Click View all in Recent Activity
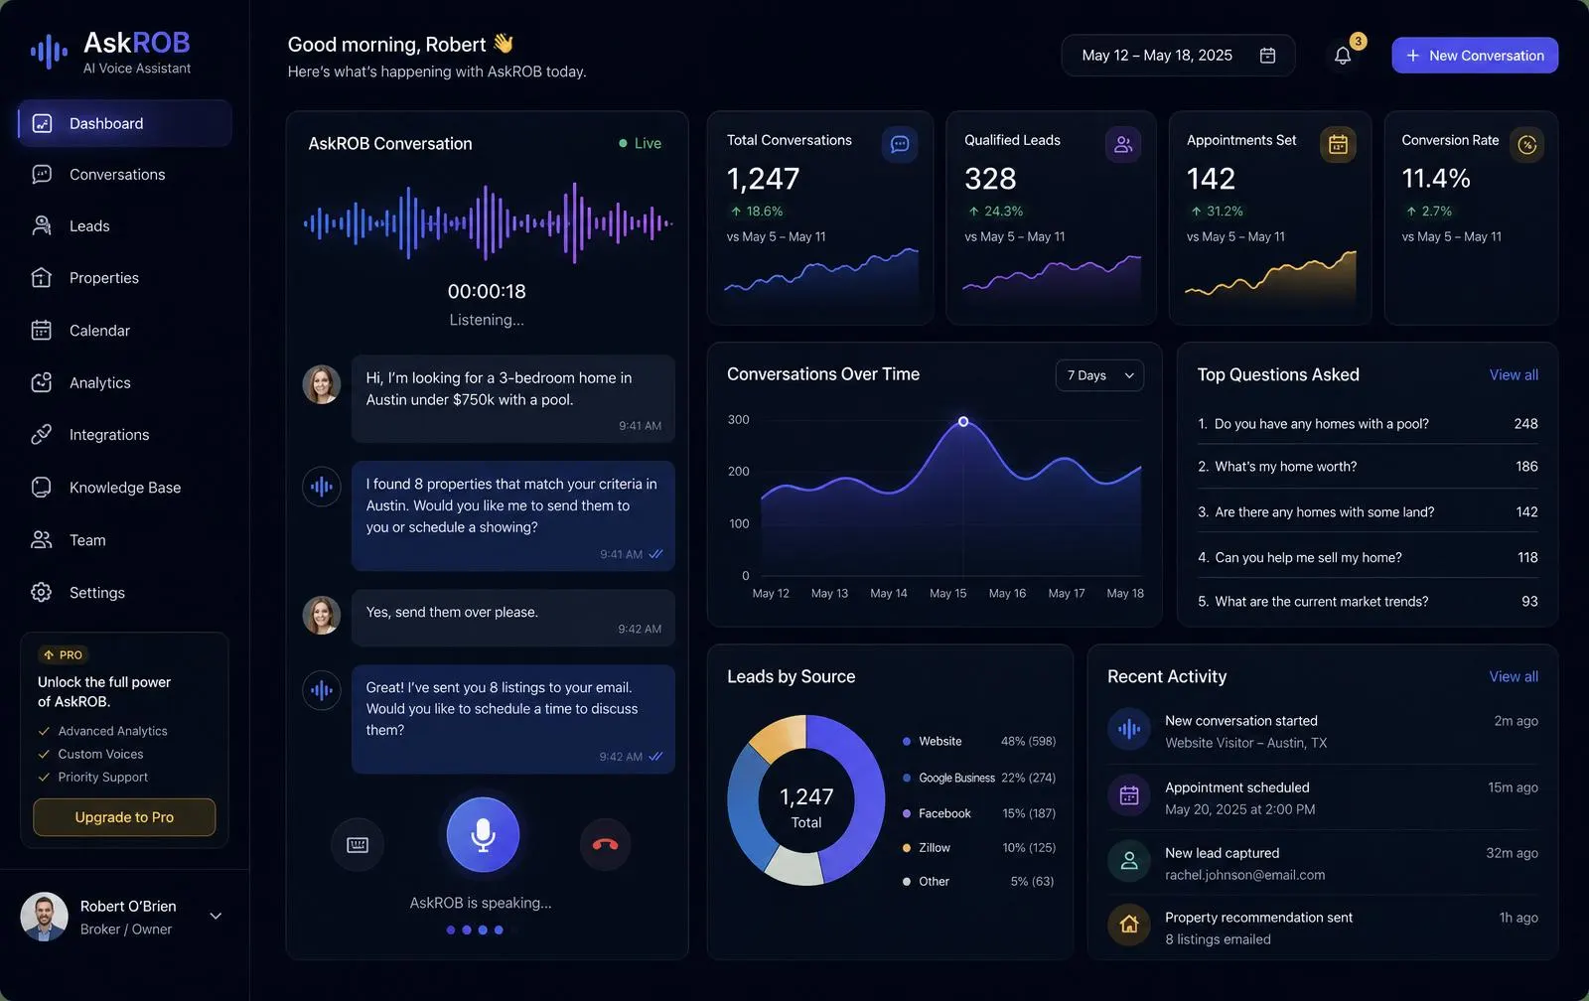Screen dimensions: 1589x1001 pos(1514,676)
